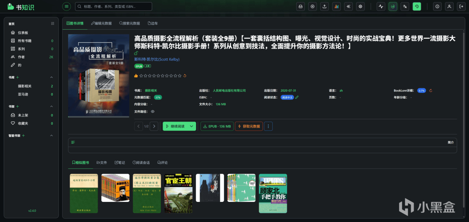Open 仪表板 in sidebar
The height and width of the screenshot is (222, 469).
click(x=32, y=33)
